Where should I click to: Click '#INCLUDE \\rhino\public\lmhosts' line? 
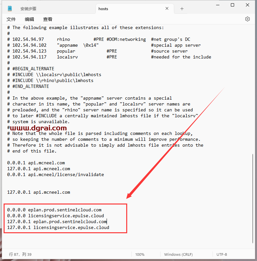point(50,81)
